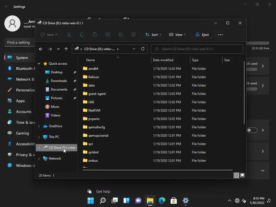Click the network globe tray icon
Screen dimensions: 276x207
tap(237, 201)
